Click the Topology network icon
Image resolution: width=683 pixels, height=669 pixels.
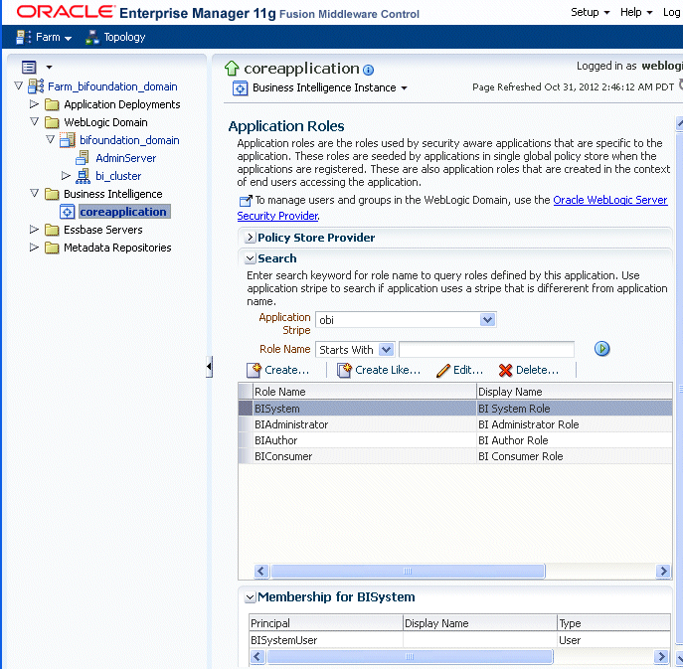tap(92, 38)
